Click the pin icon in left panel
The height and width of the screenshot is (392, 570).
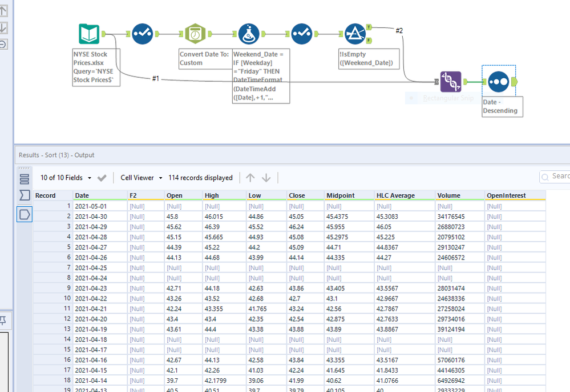point(3,321)
